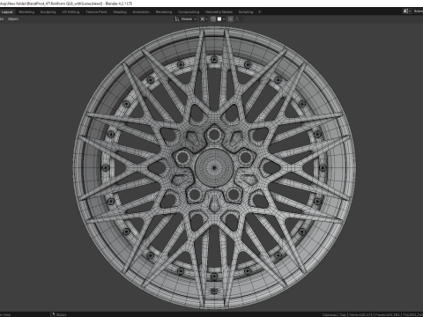The height and width of the screenshot is (317, 423).
Task: Toggle snapping magnet icon
Action: tap(213, 19)
